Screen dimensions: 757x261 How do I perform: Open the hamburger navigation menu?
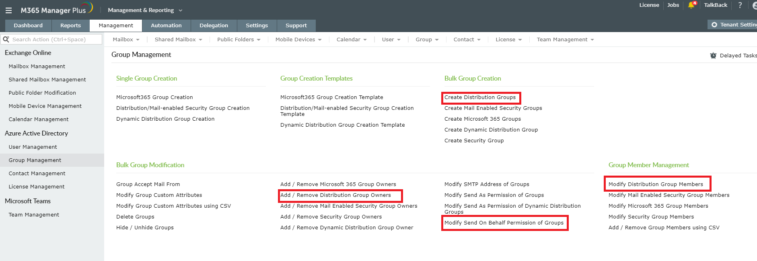(8, 10)
